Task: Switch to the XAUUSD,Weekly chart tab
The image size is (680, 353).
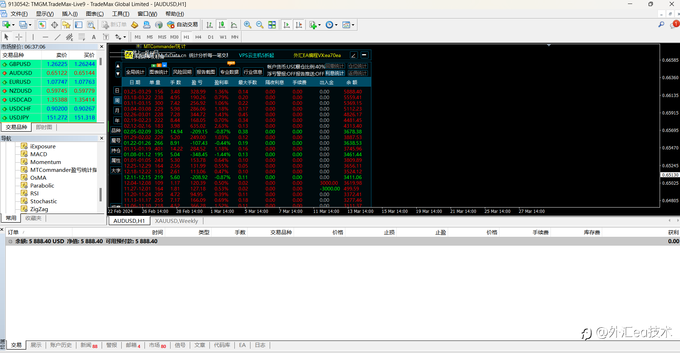Action: click(176, 221)
